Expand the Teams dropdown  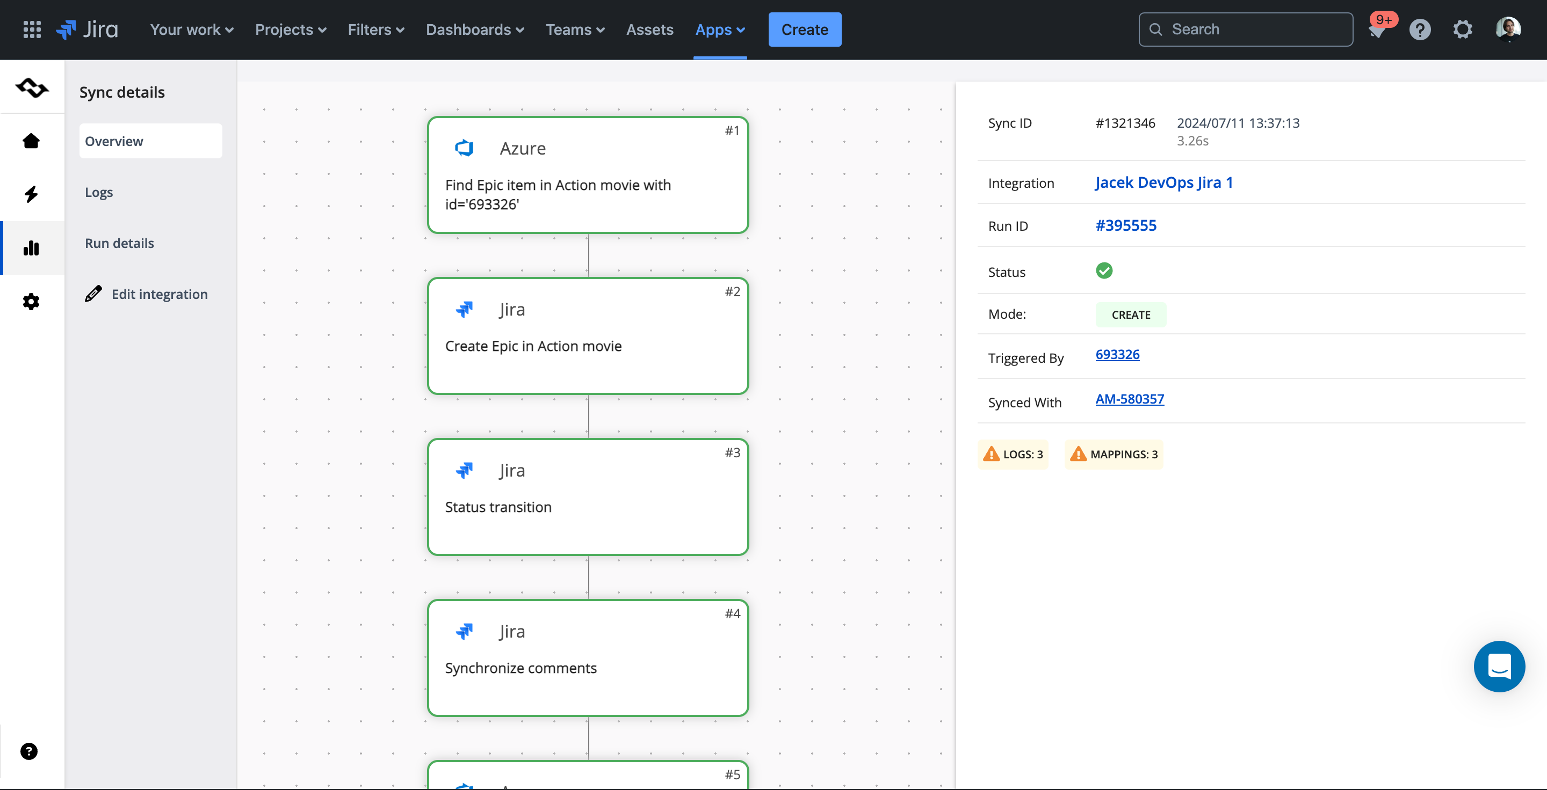click(x=575, y=30)
